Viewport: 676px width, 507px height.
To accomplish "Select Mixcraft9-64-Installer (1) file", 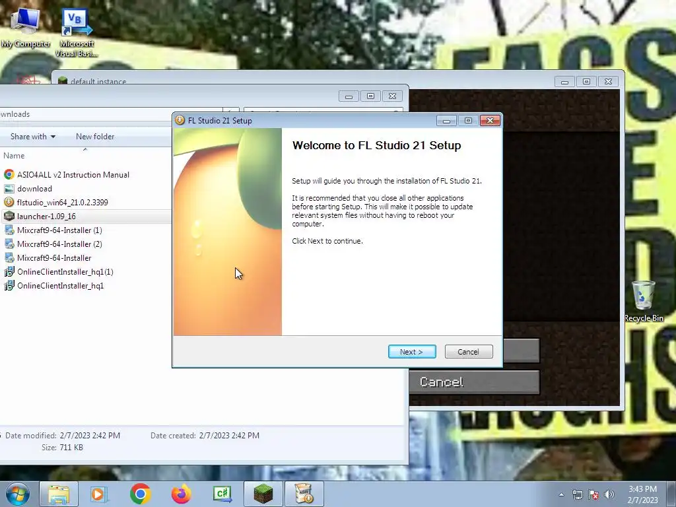I will point(59,230).
